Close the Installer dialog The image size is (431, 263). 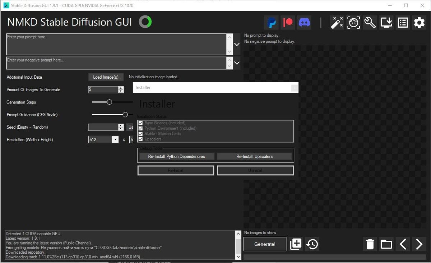click(295, 88)
